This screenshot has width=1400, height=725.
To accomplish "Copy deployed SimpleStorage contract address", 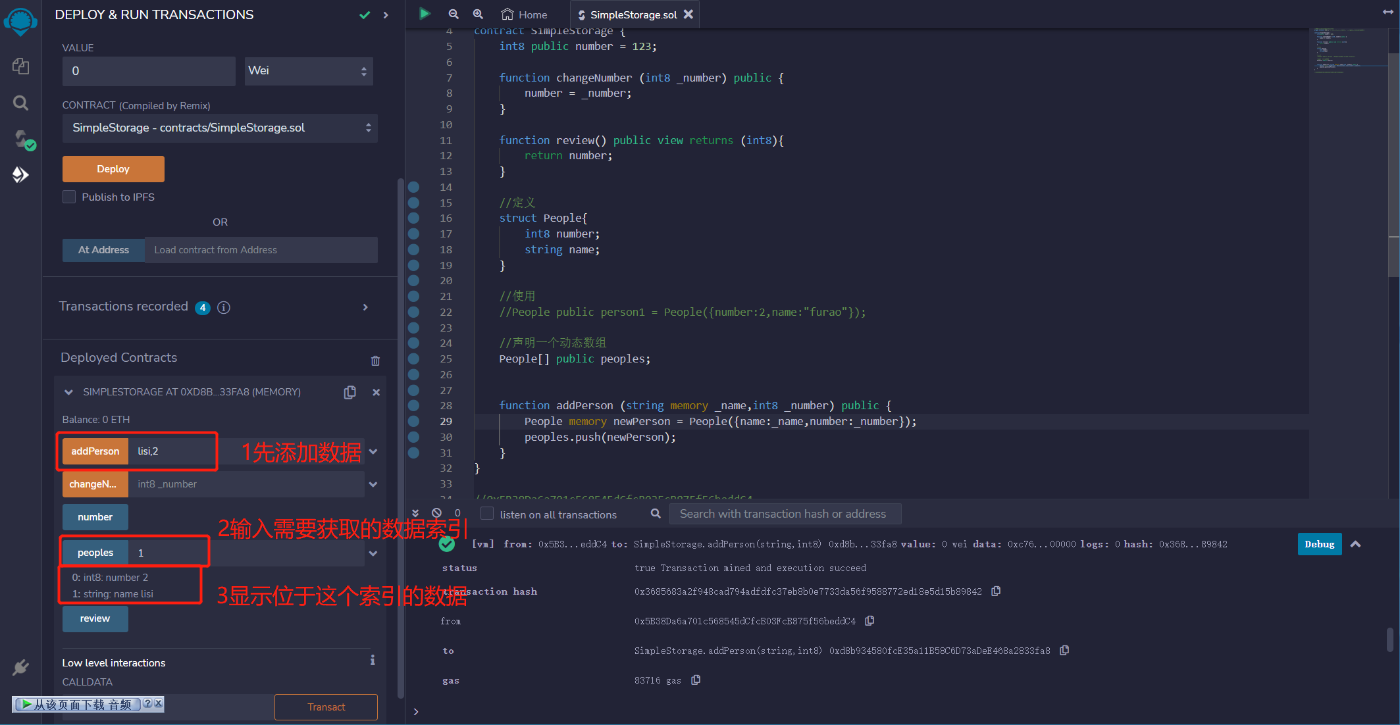I will (x=350, y=392).
